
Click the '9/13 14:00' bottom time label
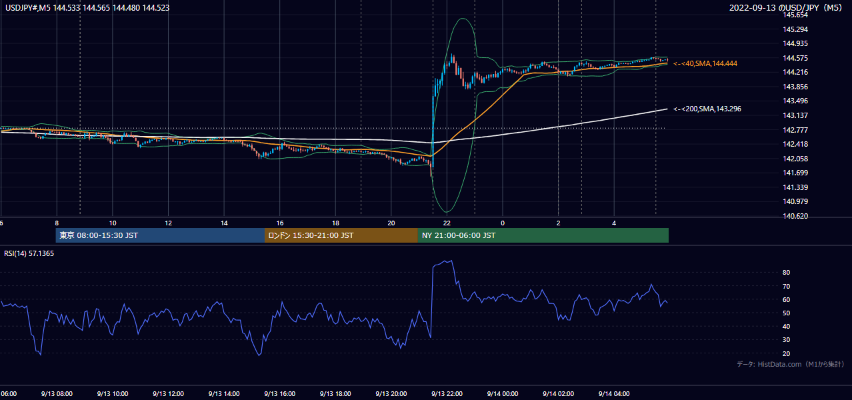pos(224,394)
